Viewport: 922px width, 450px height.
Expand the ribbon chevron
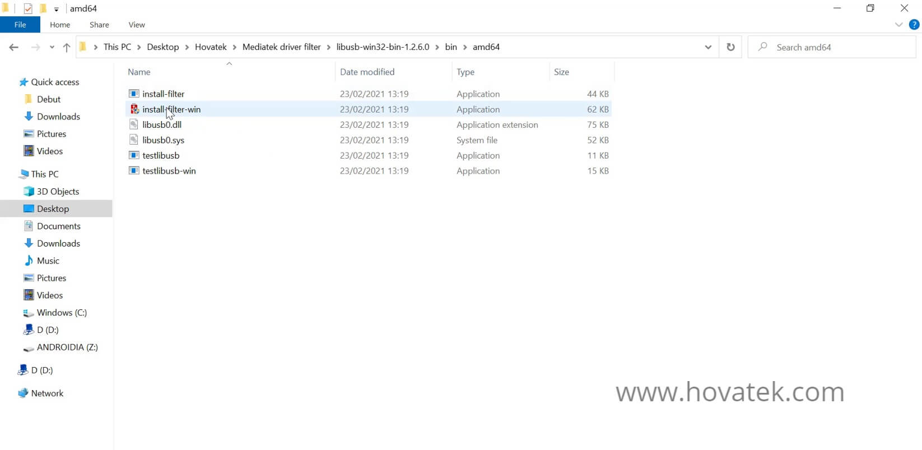tap(898, 25)
